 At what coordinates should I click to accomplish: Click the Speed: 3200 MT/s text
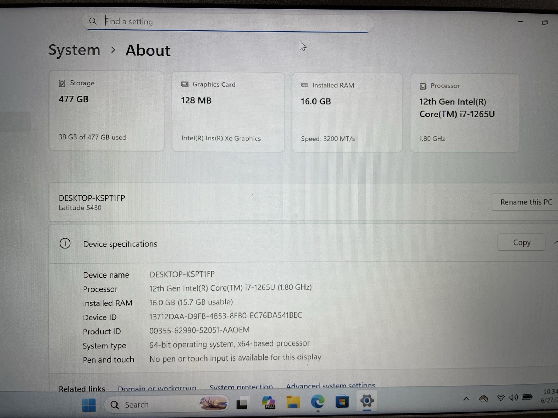pos(328,139)
